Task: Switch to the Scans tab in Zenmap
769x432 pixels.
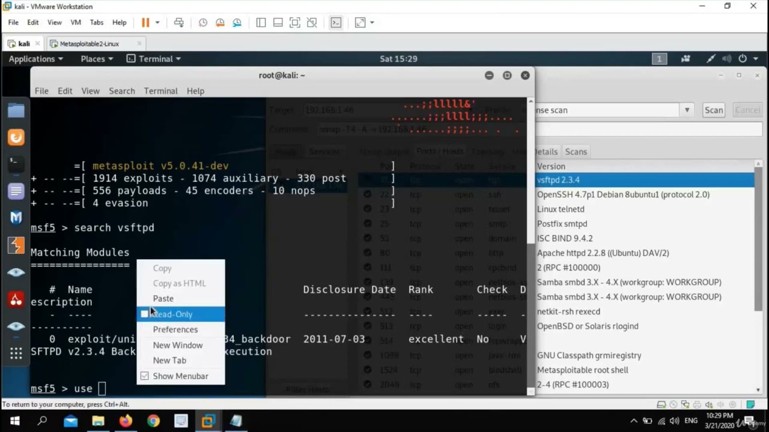Action: (x=576, y=152)
